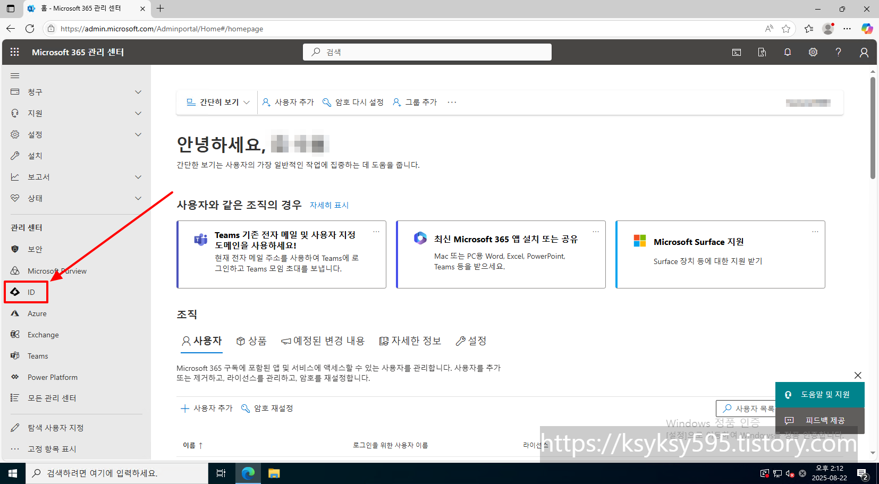
Task: Click 사용자 추가 in top toolbar
Action: tap(288, 102)
